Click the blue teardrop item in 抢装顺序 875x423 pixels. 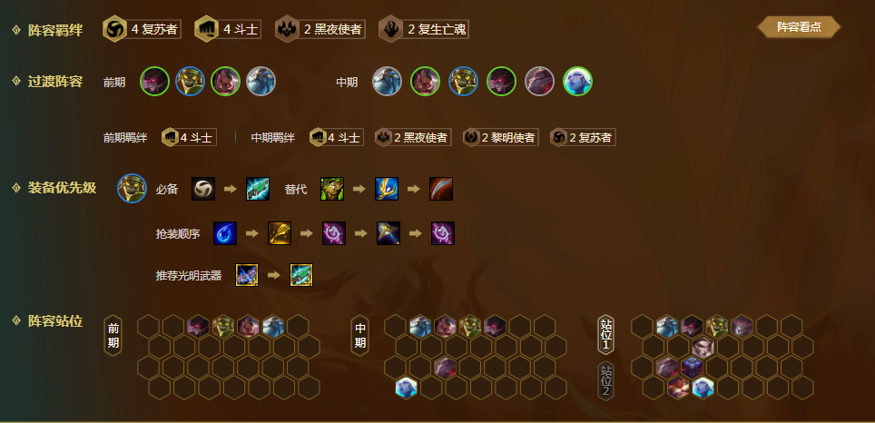(225, 233)
